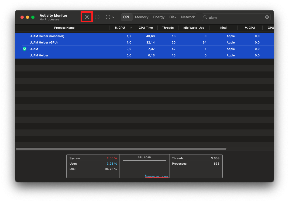
Task: Switch to the Memory tab
Action: 142,17
